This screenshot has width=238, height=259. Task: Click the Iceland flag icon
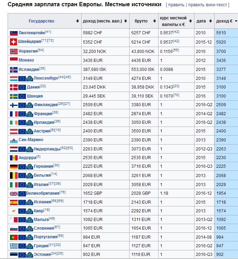click(x=13, y=69)
